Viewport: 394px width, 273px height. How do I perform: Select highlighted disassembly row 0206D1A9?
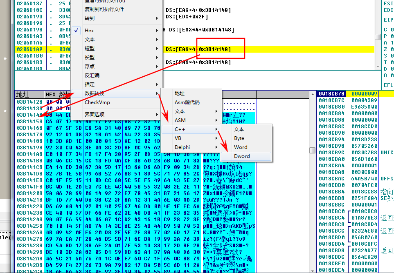(195, 49)
